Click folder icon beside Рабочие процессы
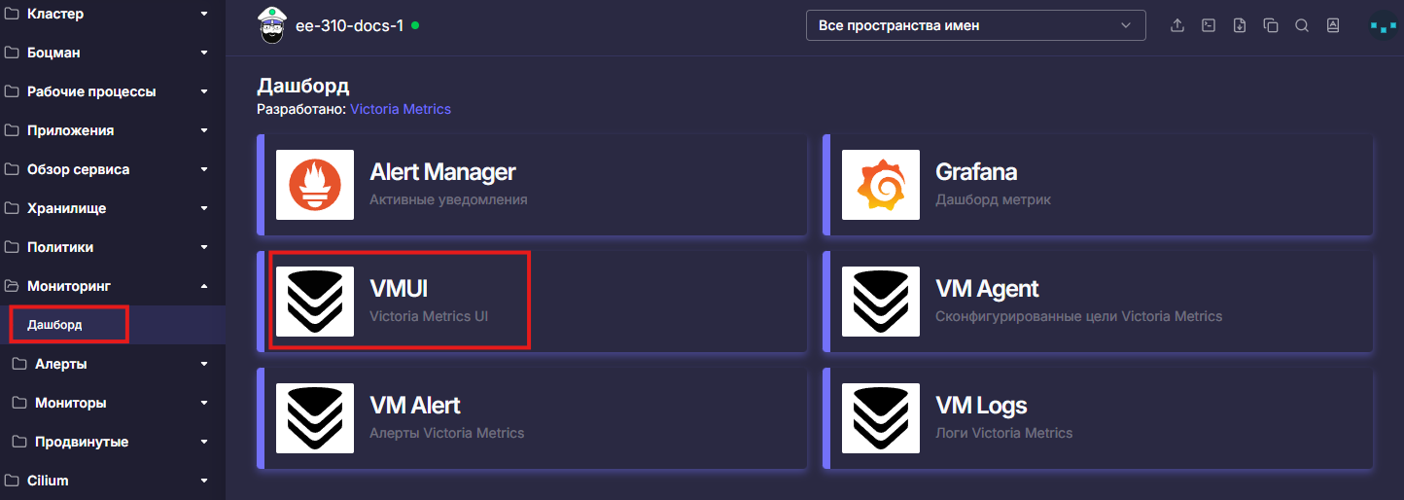Image resolution: width=1404 pixels, height=500 pixels. (x=12, y=91)
